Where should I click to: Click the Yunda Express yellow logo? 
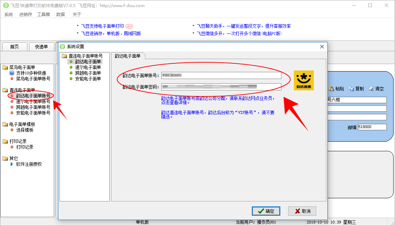pyautogui.click(x=303, y=80)
